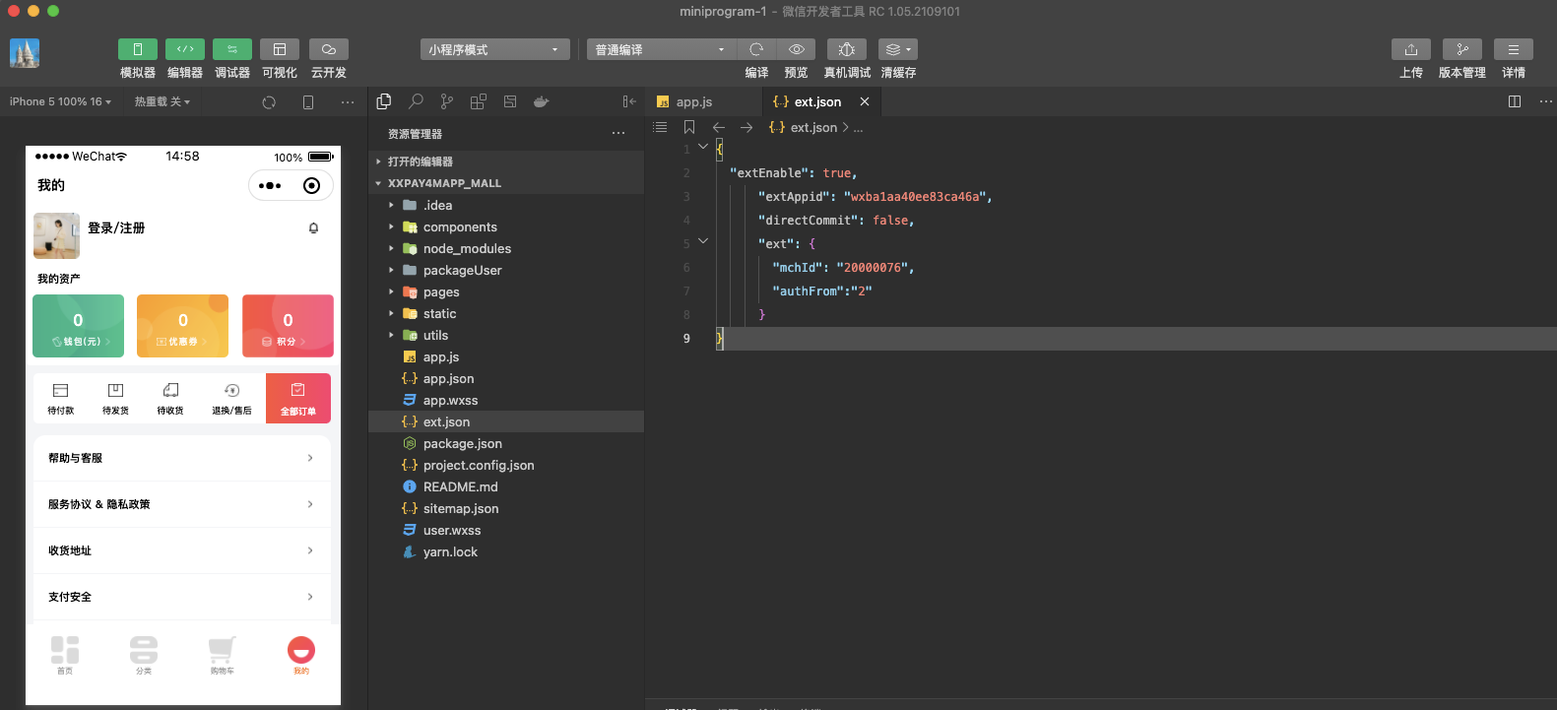This screenshot has width=1557, height=710.
Task: Open simulator more options ellipsis
Action: tap(348, 102)
